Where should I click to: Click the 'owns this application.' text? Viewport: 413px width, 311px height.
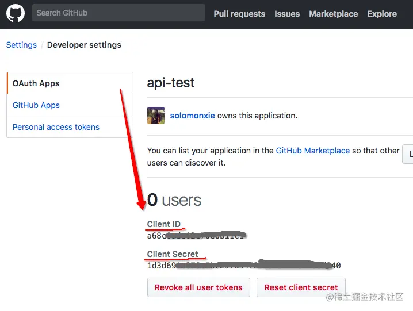(x=257, y=116)
